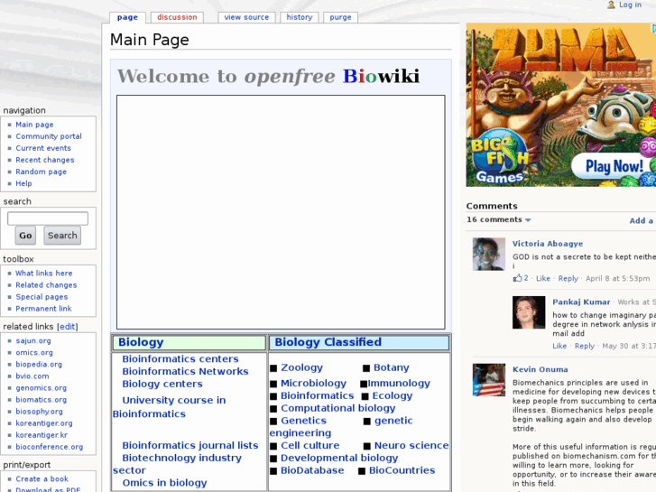Open Main page navigation link
This screenshot has height=492, width=656.
(34, 125)
